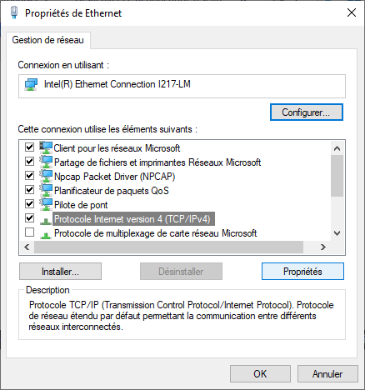Open Propriétés for the selected protocol
The height and width of the screenshot is (390, 365).
pos(302,272)
